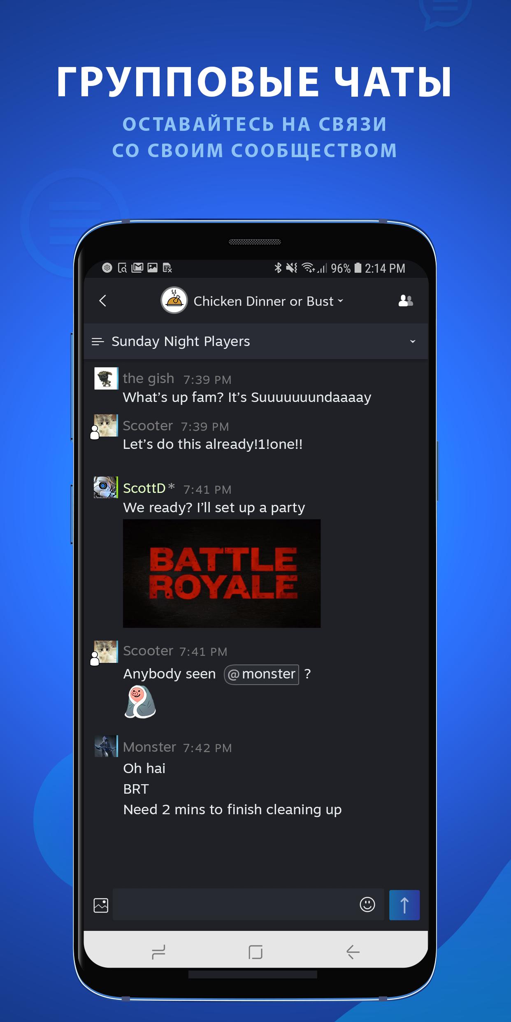Tap message 'What's up fam? It's Suuuuuuundaaaay'

click(x=247, y=397)
